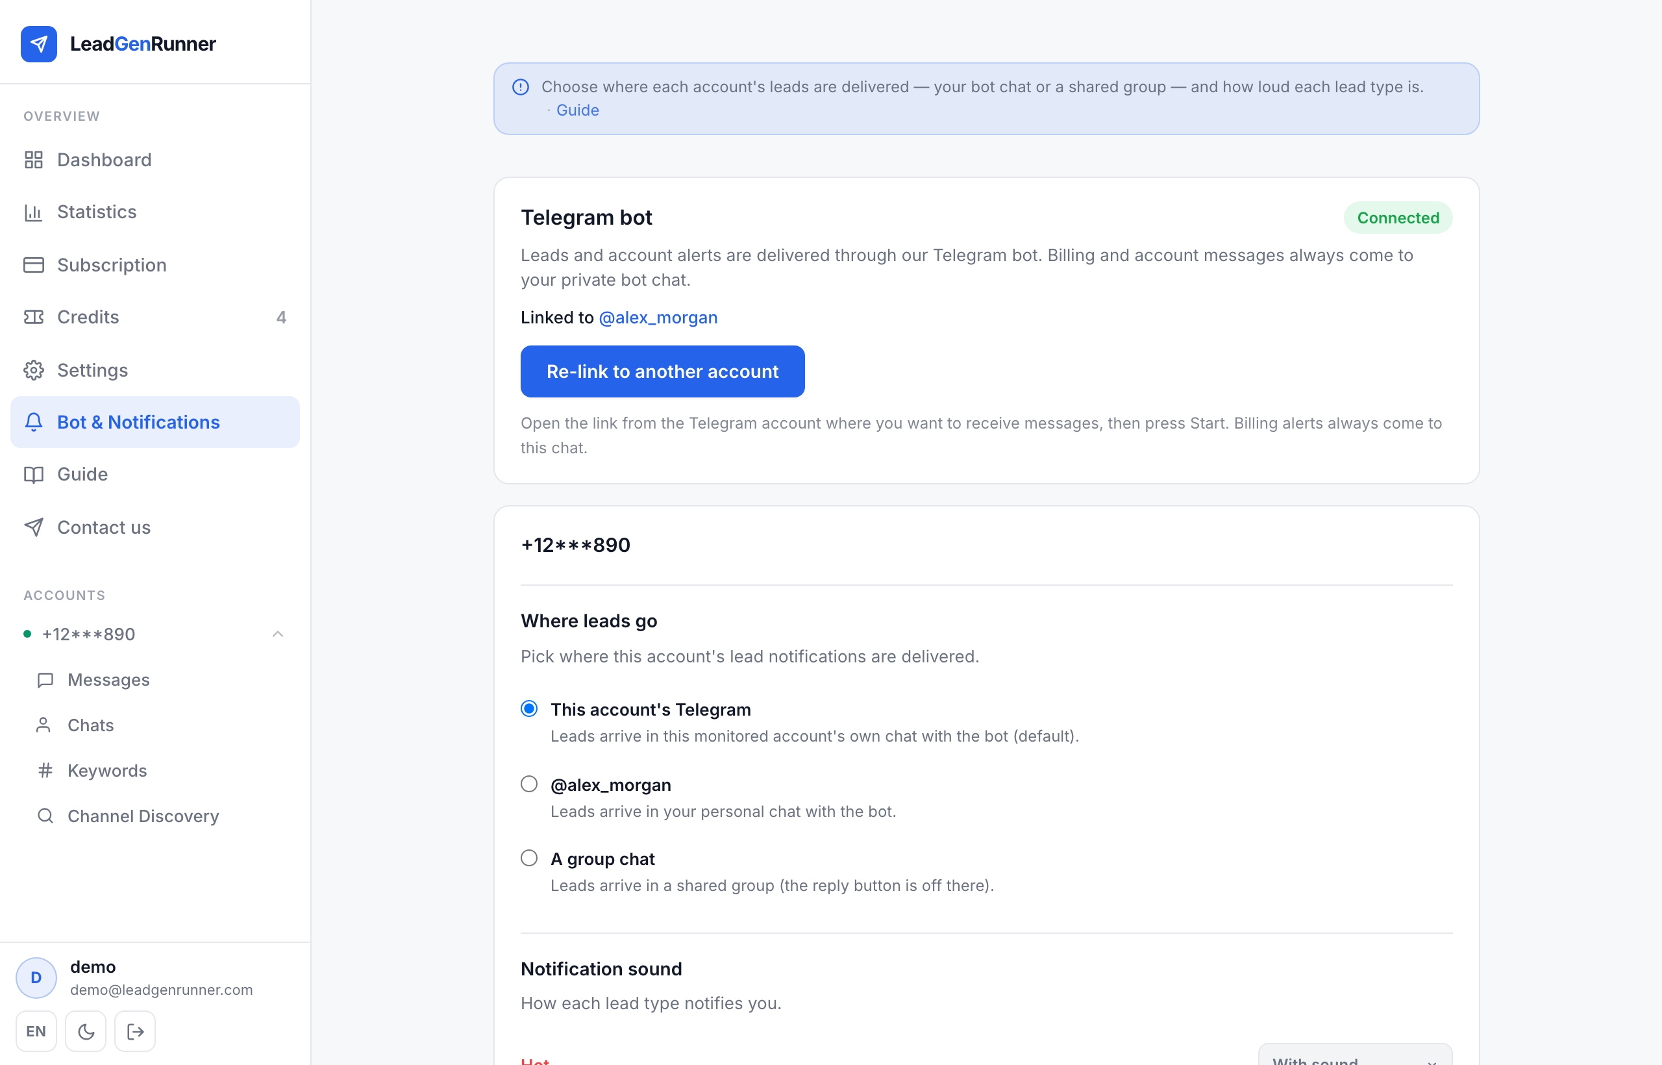Collapse the +12***890 account section
The image size is (1662, 1065).
(x=278, y=633)
